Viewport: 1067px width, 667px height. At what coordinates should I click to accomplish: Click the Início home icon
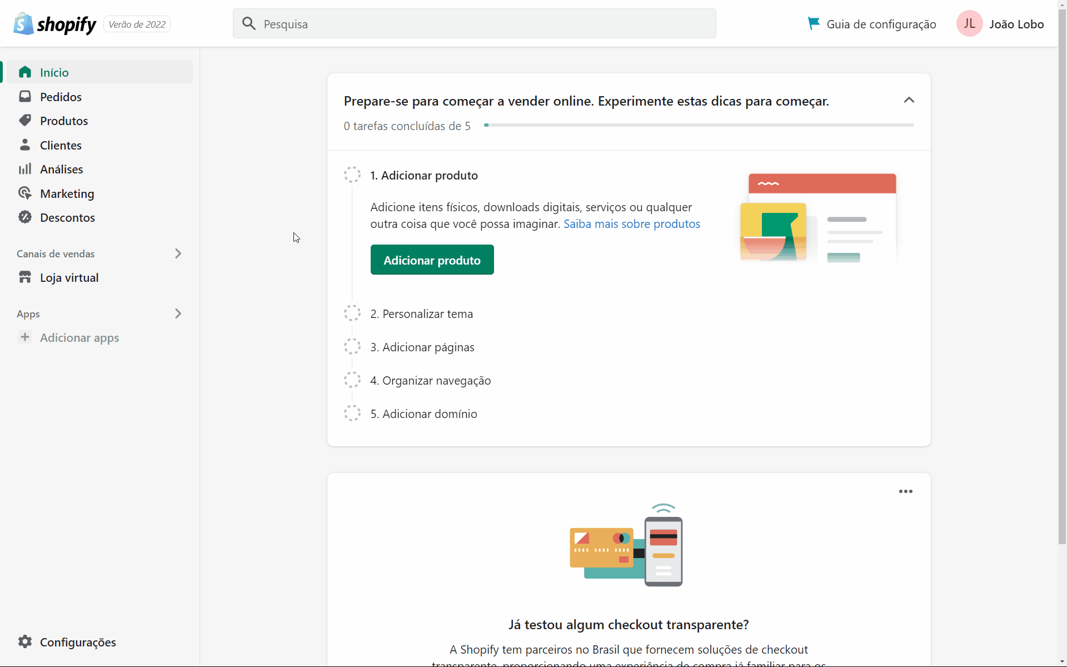[x=25, y=72]
